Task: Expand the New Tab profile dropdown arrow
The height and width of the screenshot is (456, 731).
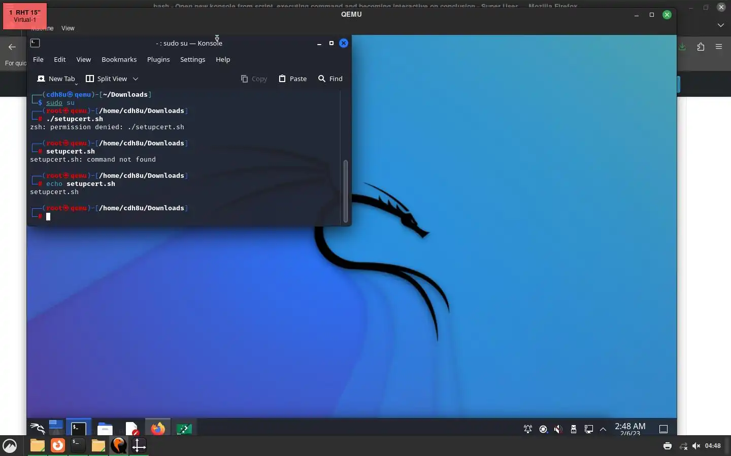Action: (x=77, y=83)
